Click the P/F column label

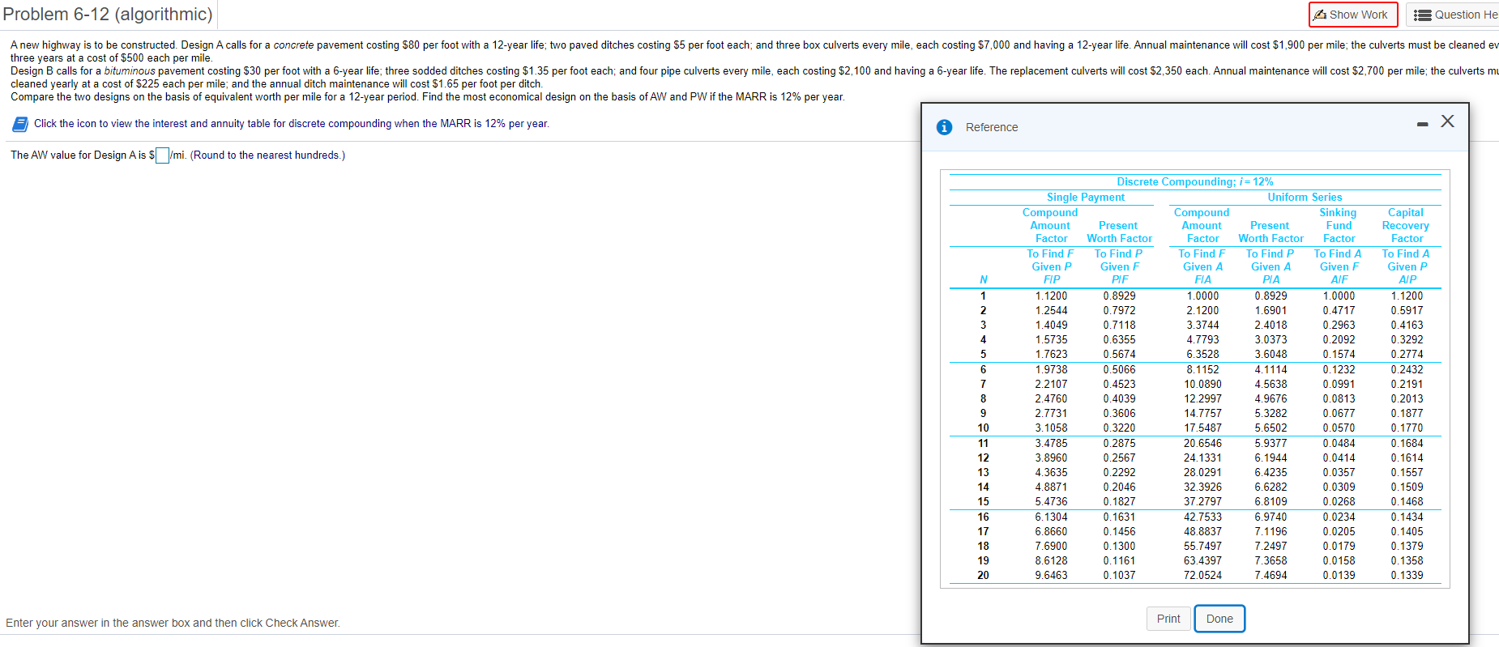(1120, 279)
